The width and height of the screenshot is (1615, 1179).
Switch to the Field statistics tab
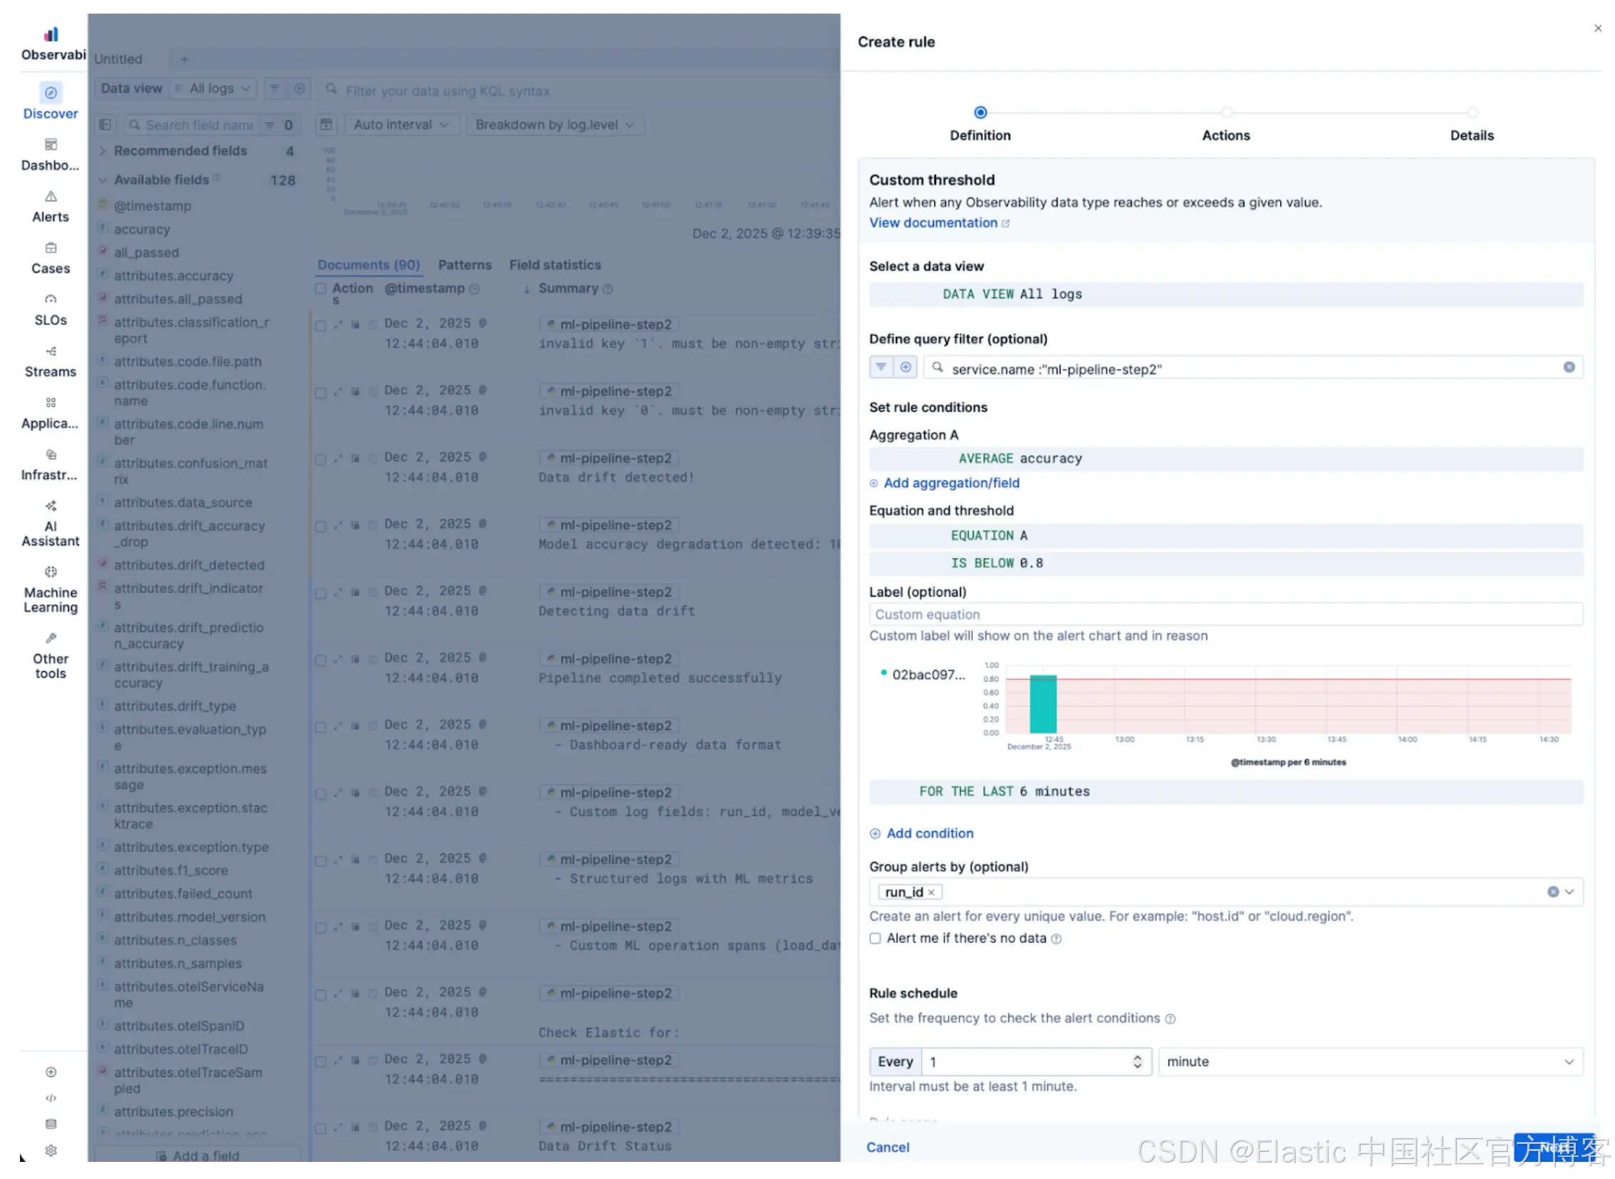tap(555, 265)
